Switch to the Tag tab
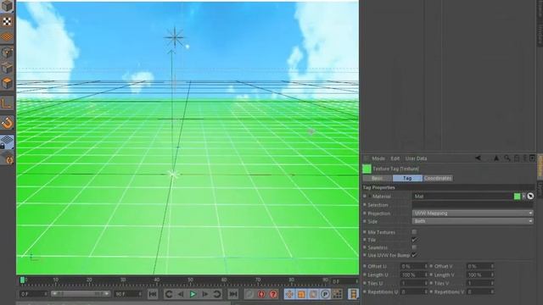Viewport: 543px width, 305px height. 407,178
